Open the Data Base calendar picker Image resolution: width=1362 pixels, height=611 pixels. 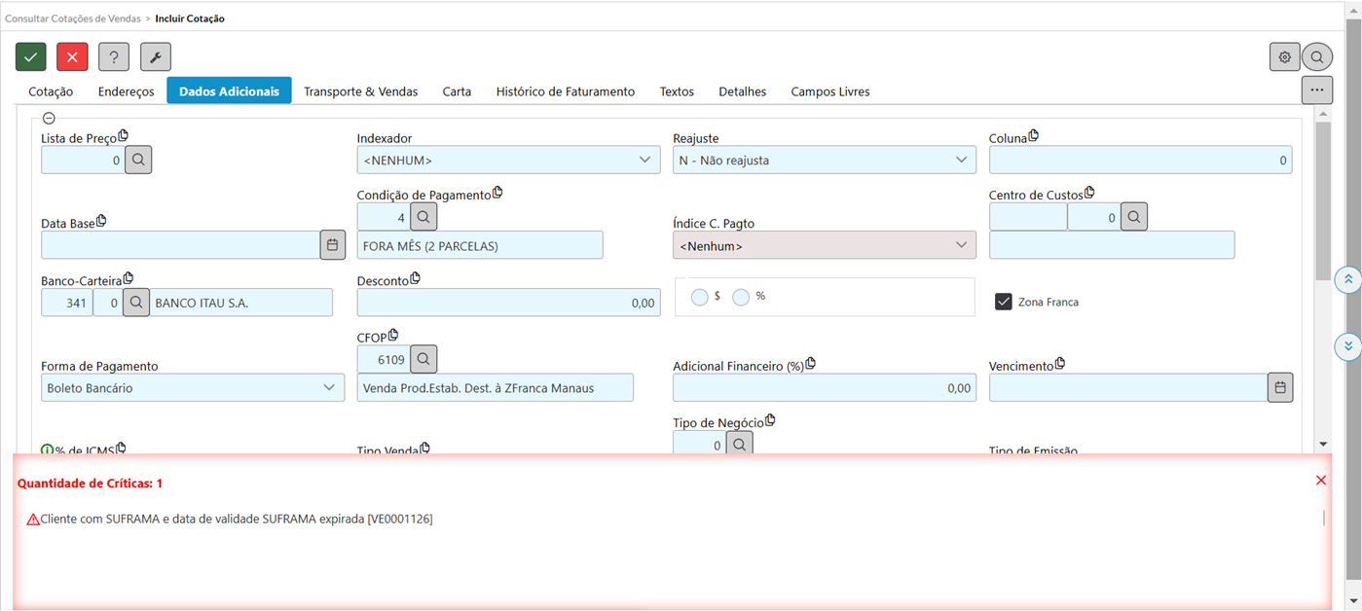(x=333, y=245)
